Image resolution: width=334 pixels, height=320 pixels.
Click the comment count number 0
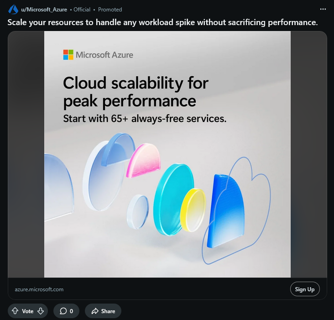tap(71, 311)
